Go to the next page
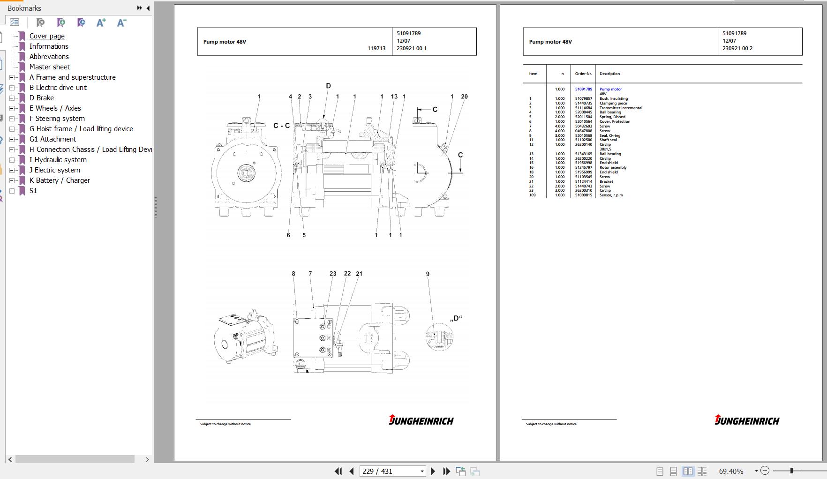 (x=433, y=471)
